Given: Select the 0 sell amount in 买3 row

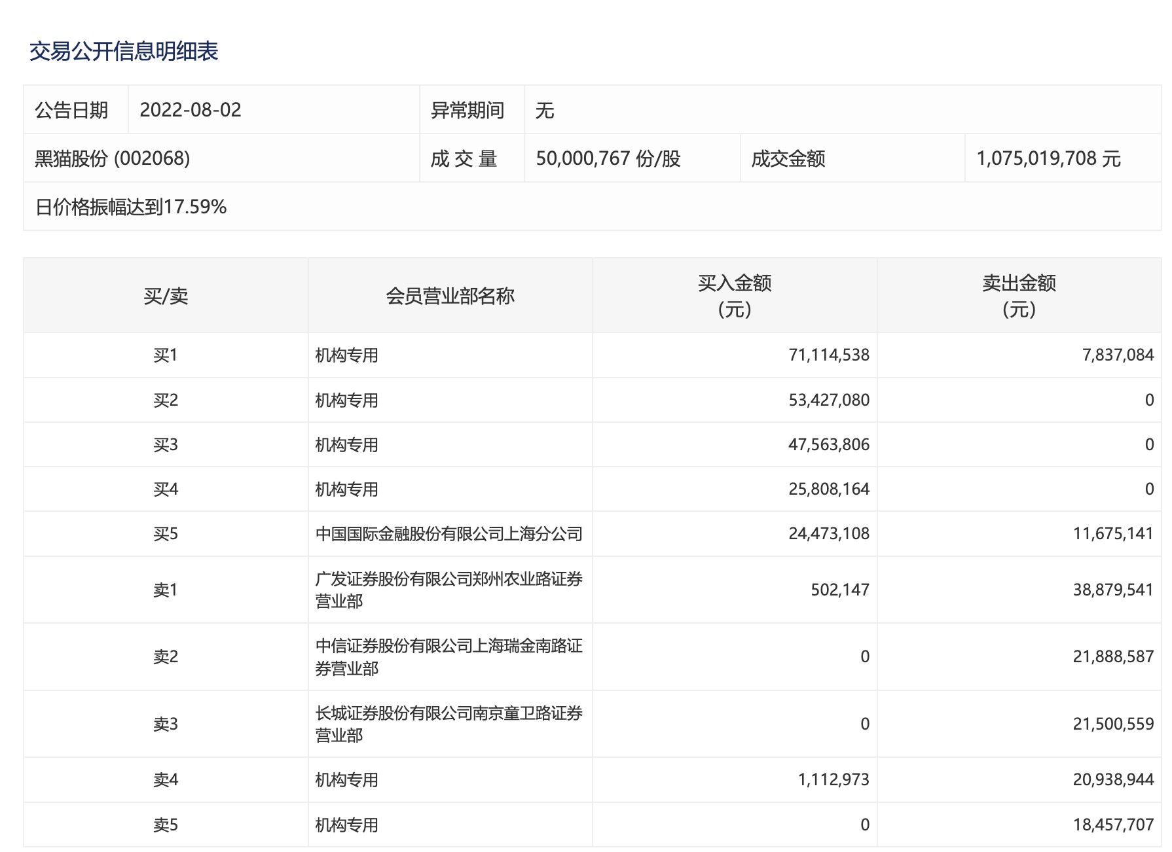Looking at the screenshot, I should [1149, 444].
